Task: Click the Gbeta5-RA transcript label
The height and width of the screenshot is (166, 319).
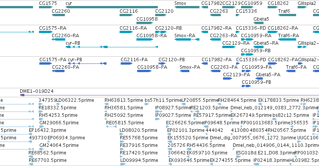Action: tap(266, 43)
